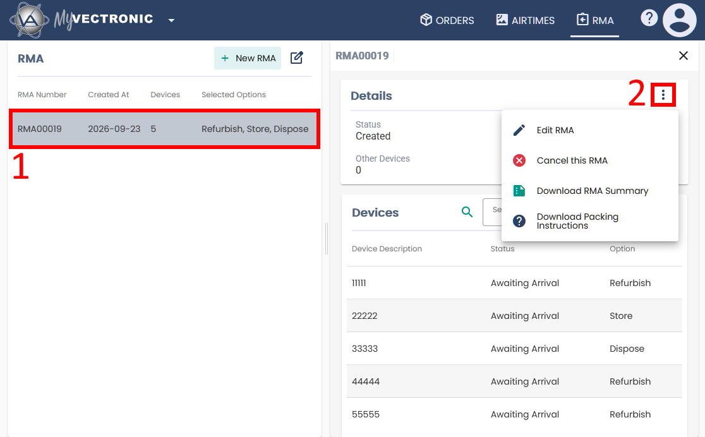This screenshot has height=437, width=705.
Task: Open the Airtimes tab
Action: [x=525, y=20]
